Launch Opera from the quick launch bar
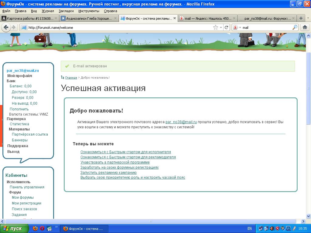The image size is (311, 233). (x=42, y=228)
